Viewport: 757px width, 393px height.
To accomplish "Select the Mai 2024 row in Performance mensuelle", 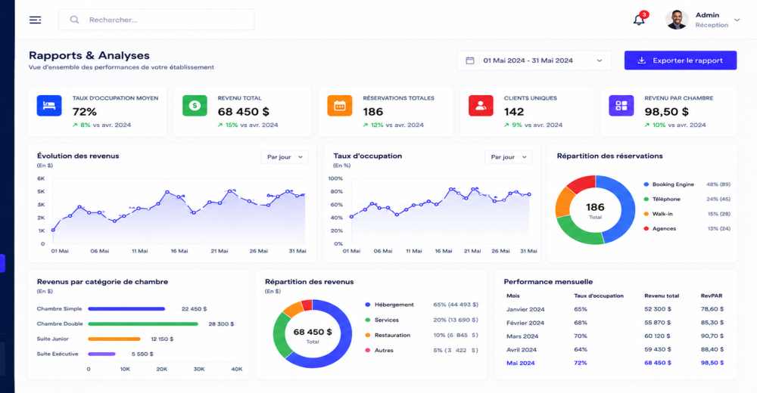I will click(x=615, y=363).
